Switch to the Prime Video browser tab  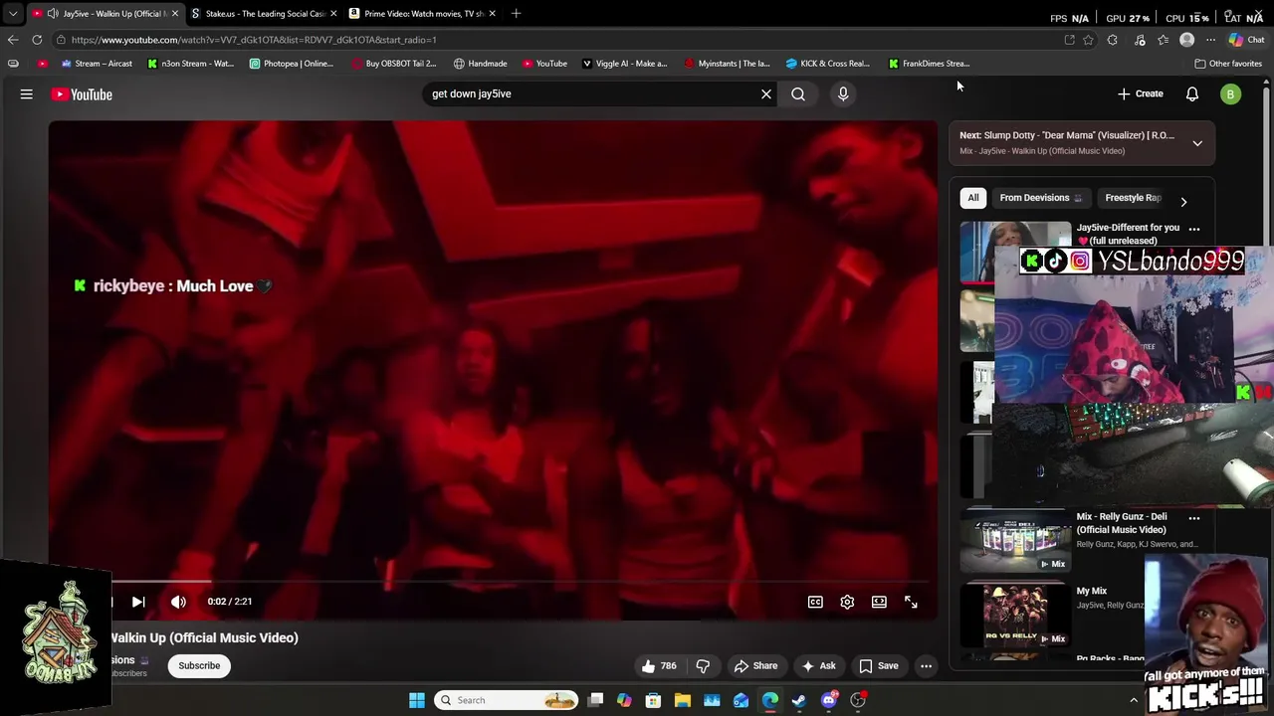tap(422, 14)
